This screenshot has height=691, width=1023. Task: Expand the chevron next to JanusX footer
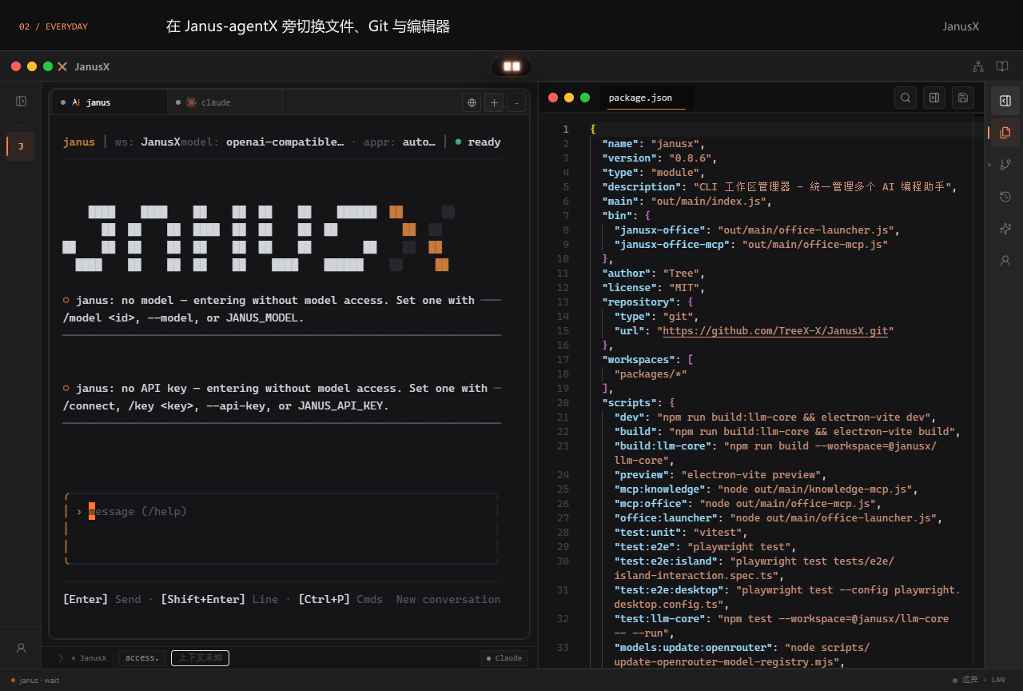click(61, 658)
